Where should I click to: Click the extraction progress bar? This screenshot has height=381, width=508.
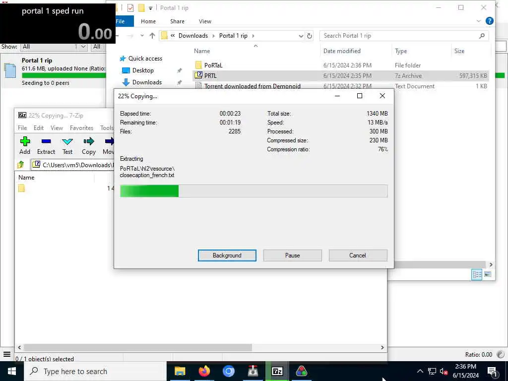pos(254,191)
